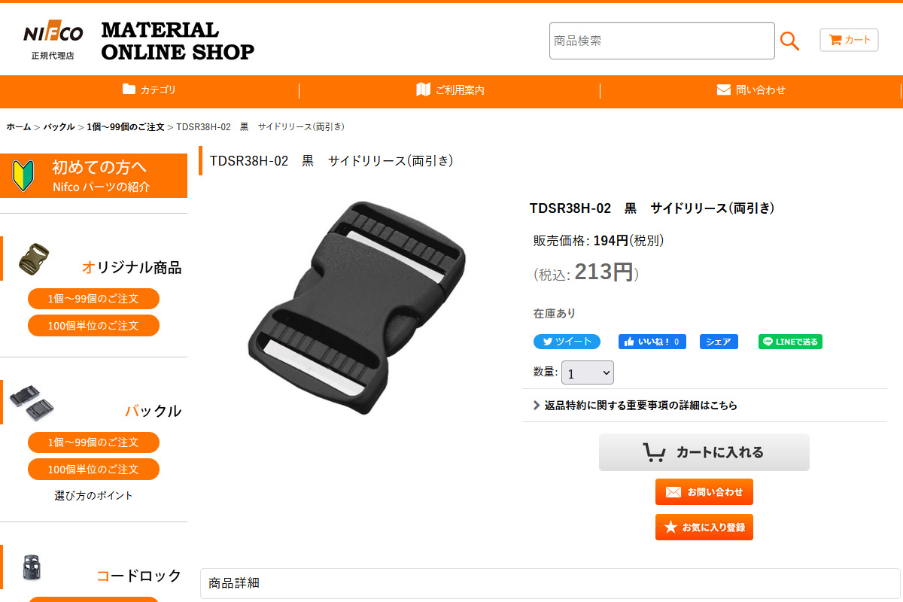This screenshot has width=903, height=602.
Task: Like the product with Facebook いいね! button
Action: [x=652, y=342]
